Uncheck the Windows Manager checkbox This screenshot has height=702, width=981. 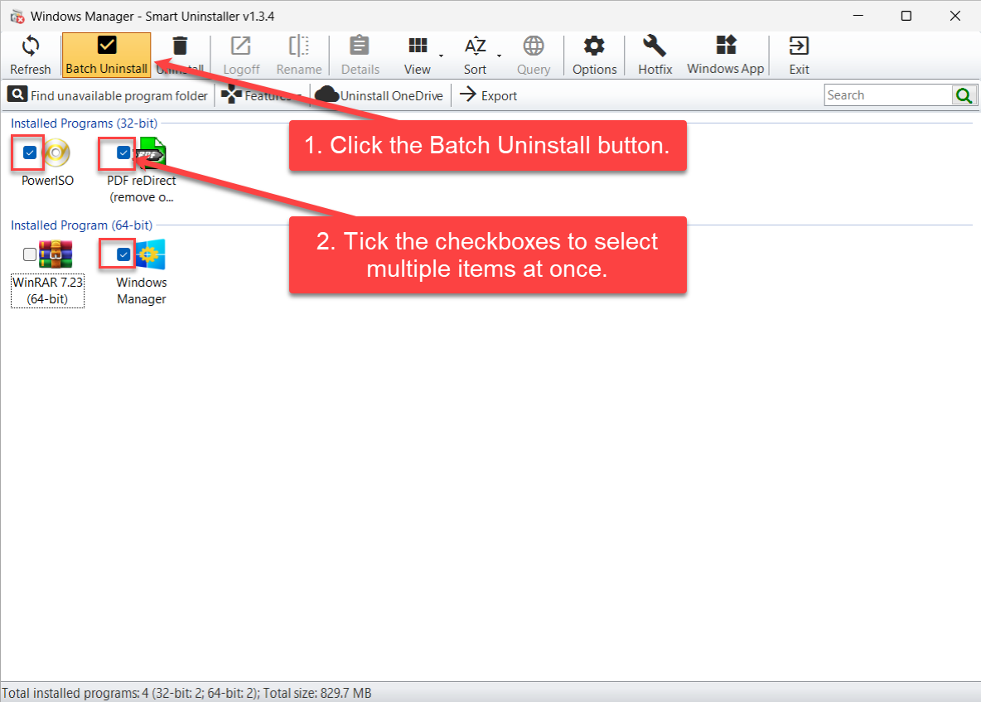(x=123, y=254)
